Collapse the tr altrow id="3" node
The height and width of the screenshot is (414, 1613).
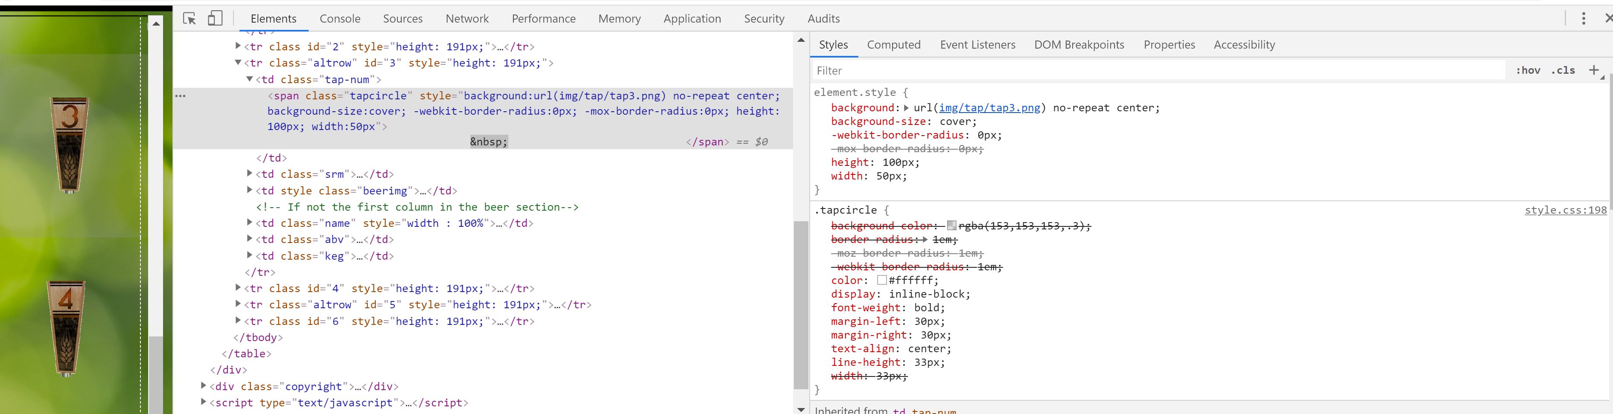(238, 63)
